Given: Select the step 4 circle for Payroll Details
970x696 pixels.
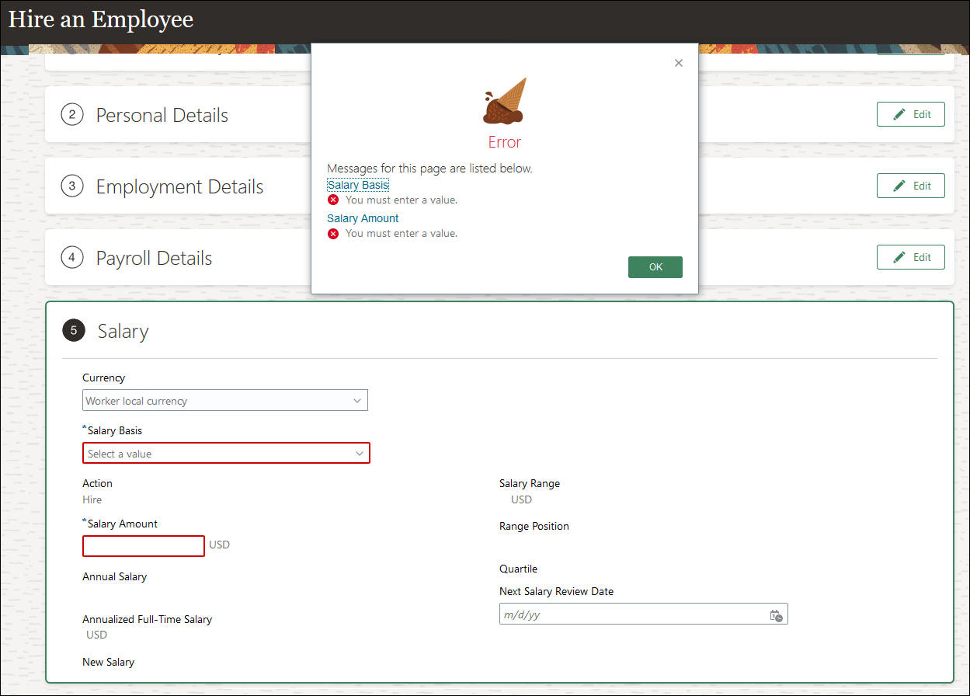Looking at the screenshot, I should [x=72, y=258].
